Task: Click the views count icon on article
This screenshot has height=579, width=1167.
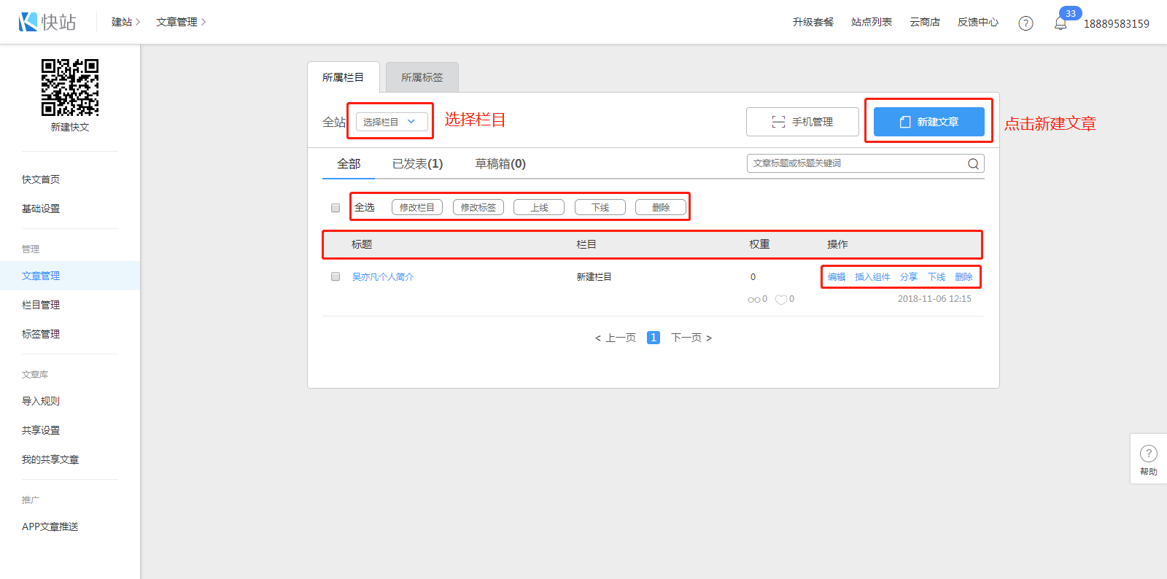Action: coord(753,299)
